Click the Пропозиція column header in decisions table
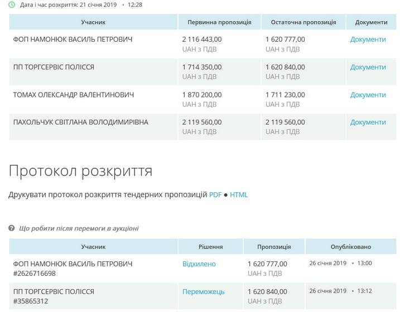The width and height of the screenshot is (400, 312). click(274, 247)
